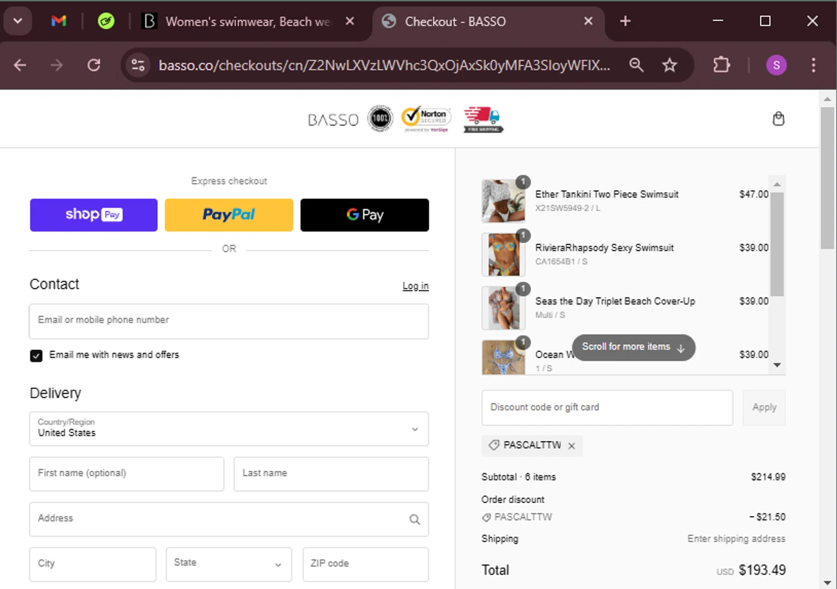Click the Ether Tankini Two Piece Swimsuit text
Viewport: 837px width, 589px height.
click(607, 194)
